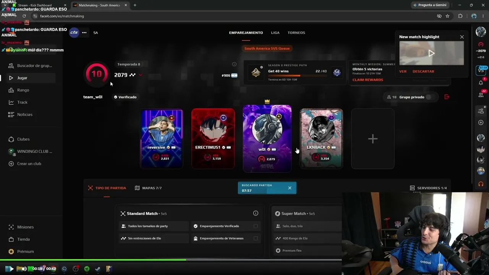489x275 pixels.
Task: Open the profile avatar in the right rail
Action: [481, 32]
